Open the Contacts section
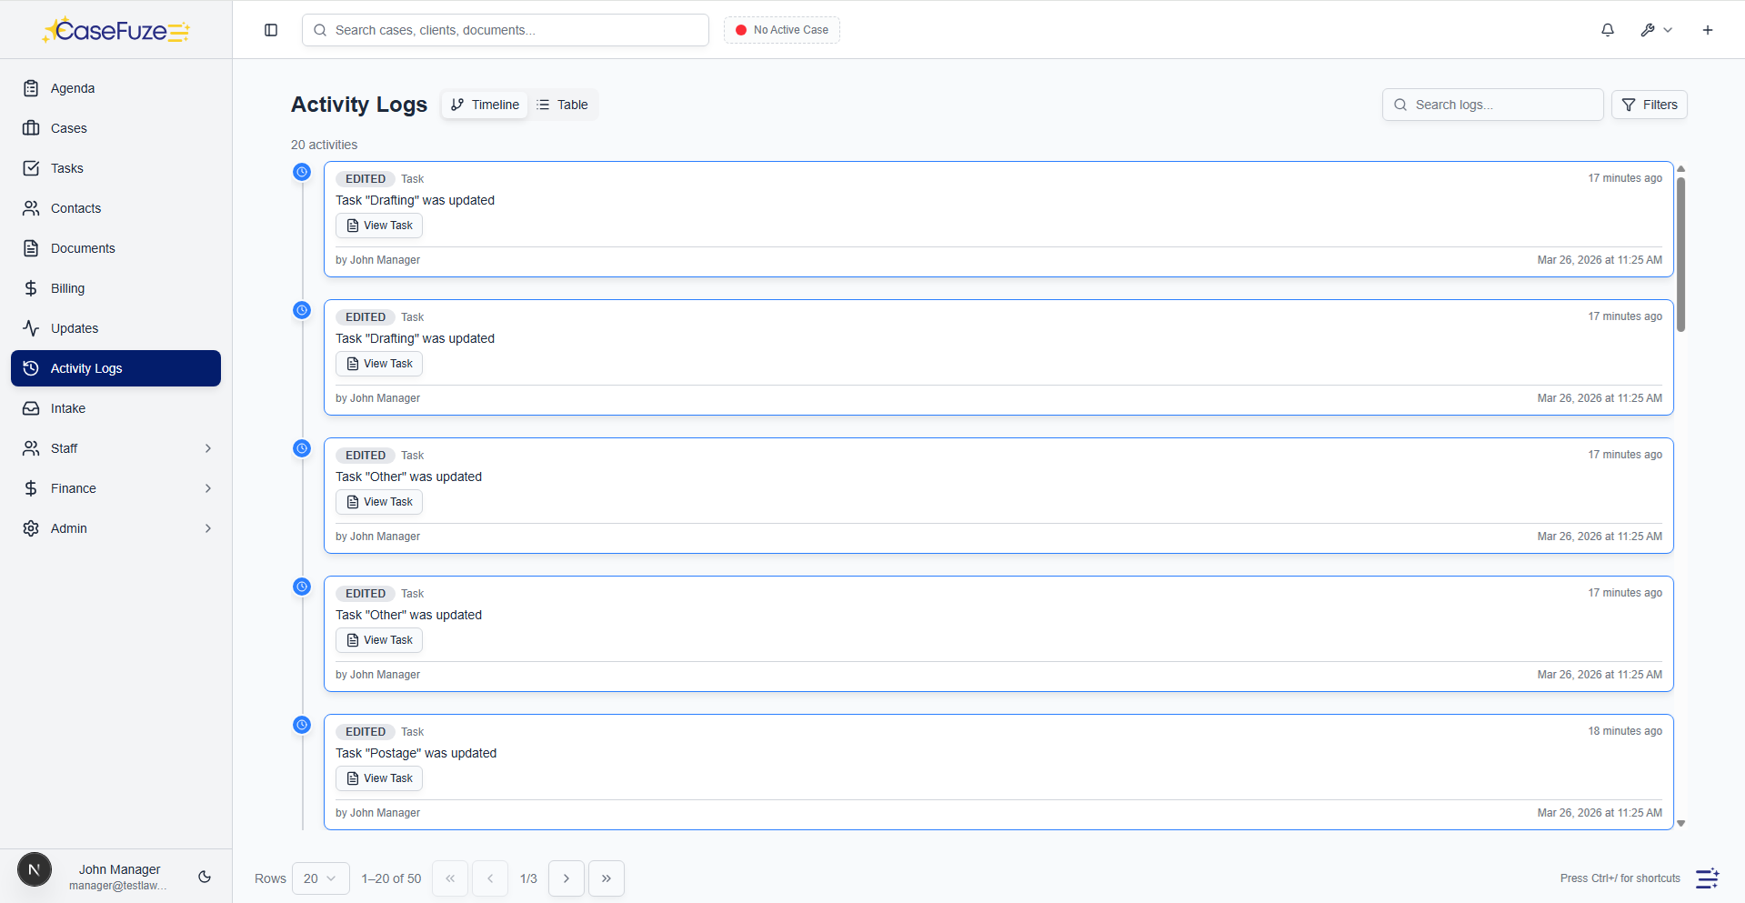This screenshot has width=1745, height=903. (x=75, y=208)
